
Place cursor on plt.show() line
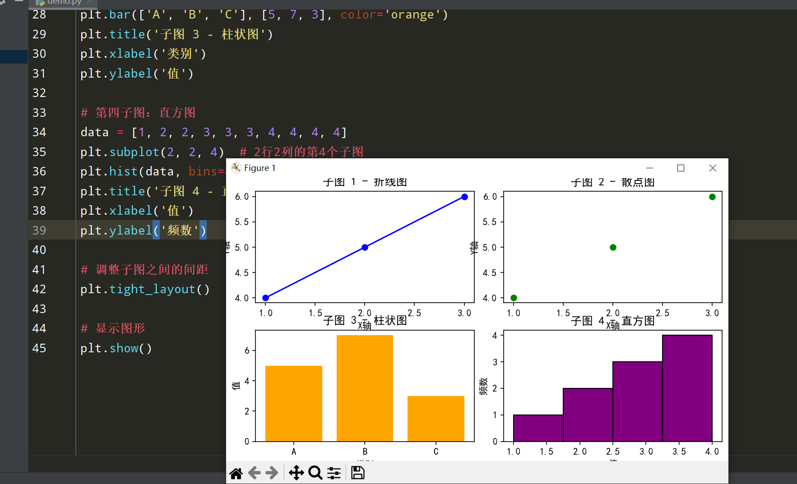[x=116, y=348]
